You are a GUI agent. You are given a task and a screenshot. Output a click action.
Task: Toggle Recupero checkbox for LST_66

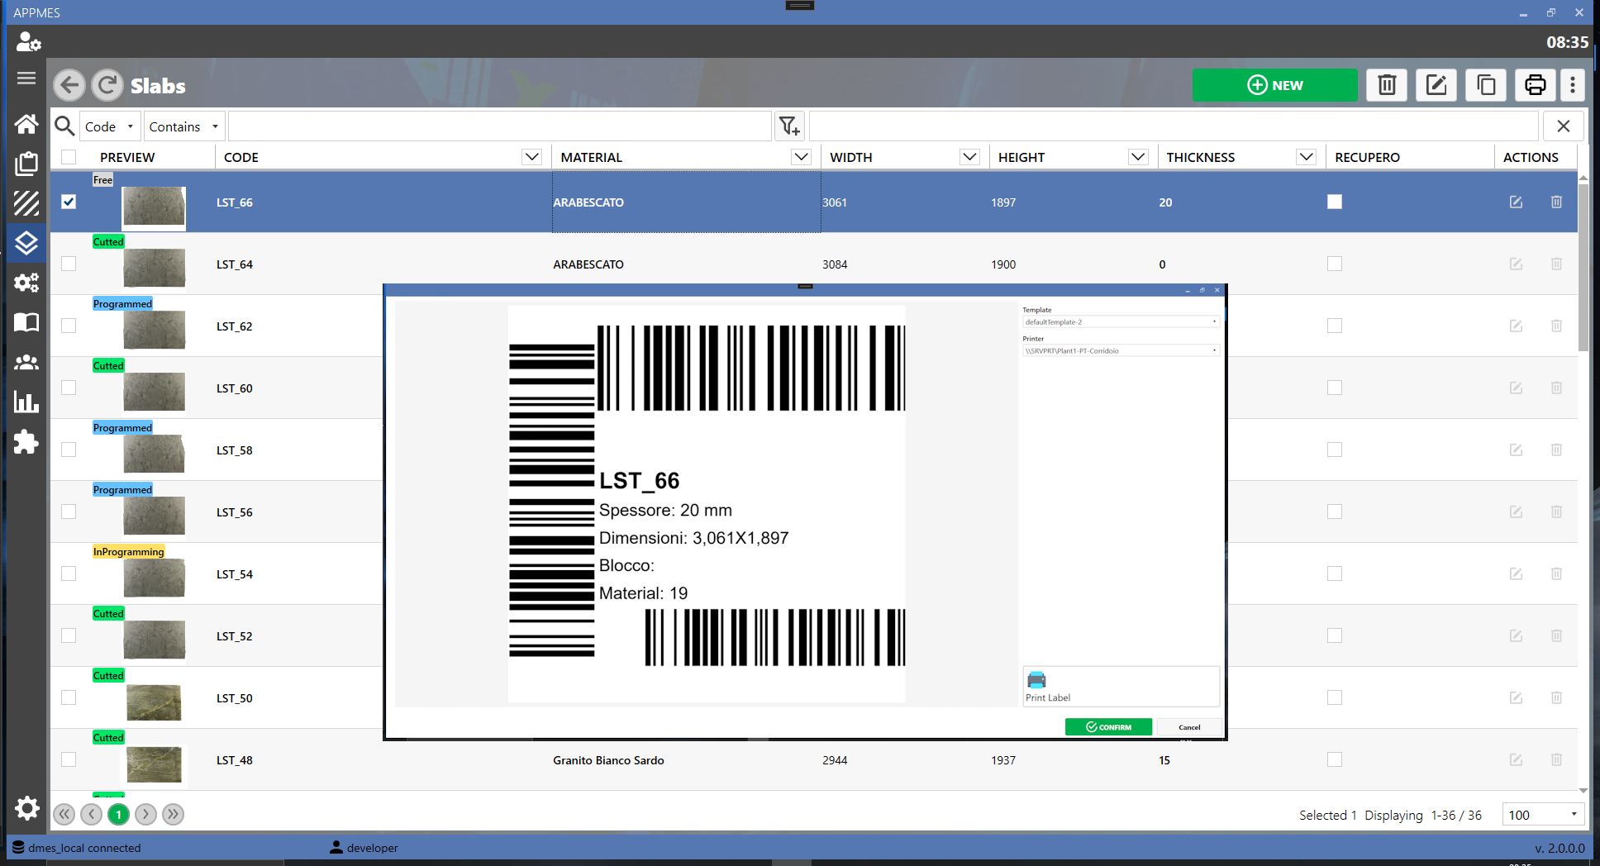1335,202
